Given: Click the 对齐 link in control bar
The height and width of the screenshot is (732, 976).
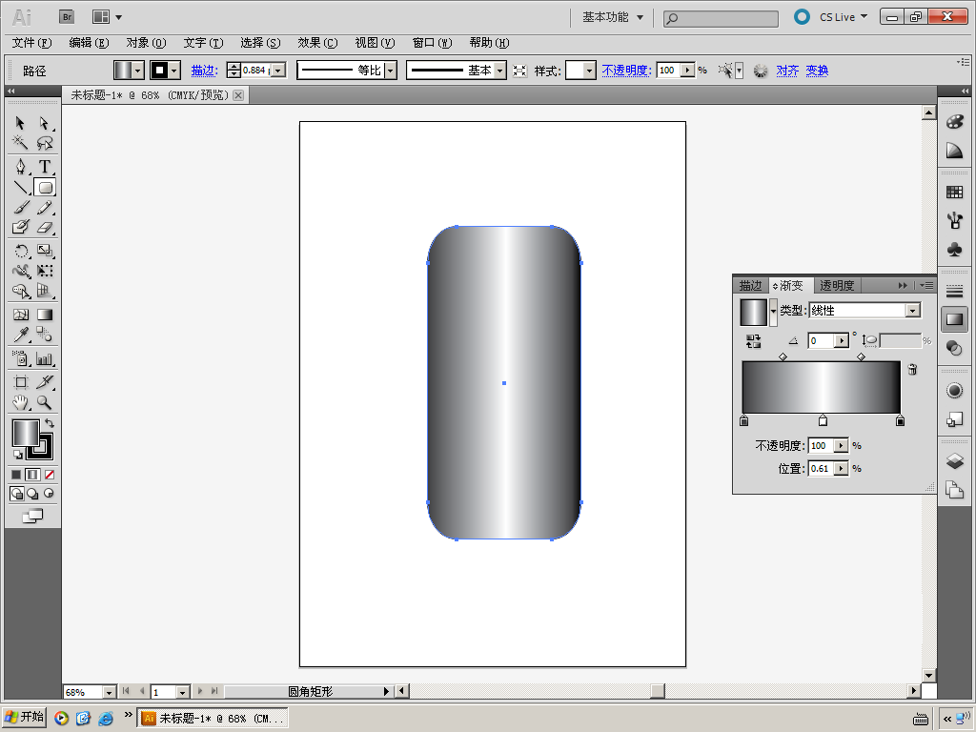Looking at the screenshot, I should click(787, 71).
